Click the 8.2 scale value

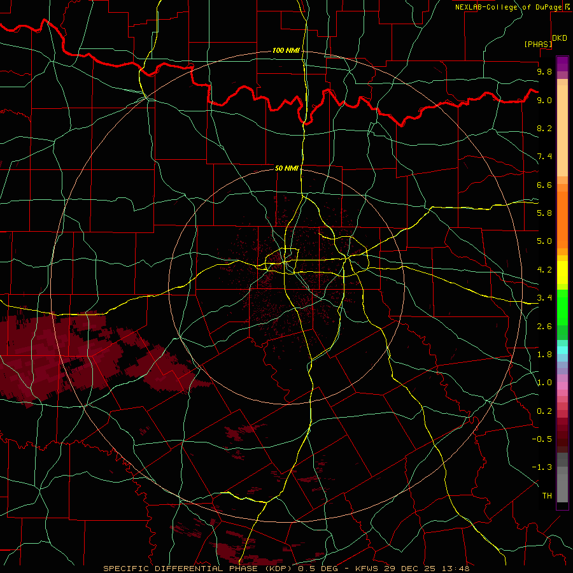pyautogui.click(x=544, y=128)
